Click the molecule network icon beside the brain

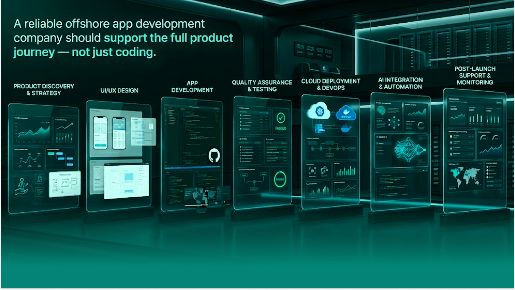394,123
